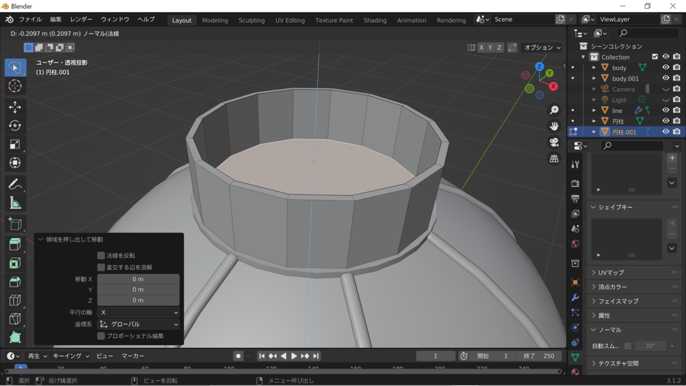Image resolution: width=686 pixels, height=386 pixels.
Task: Select the Inset Faces tool
Action: (15, 263)
